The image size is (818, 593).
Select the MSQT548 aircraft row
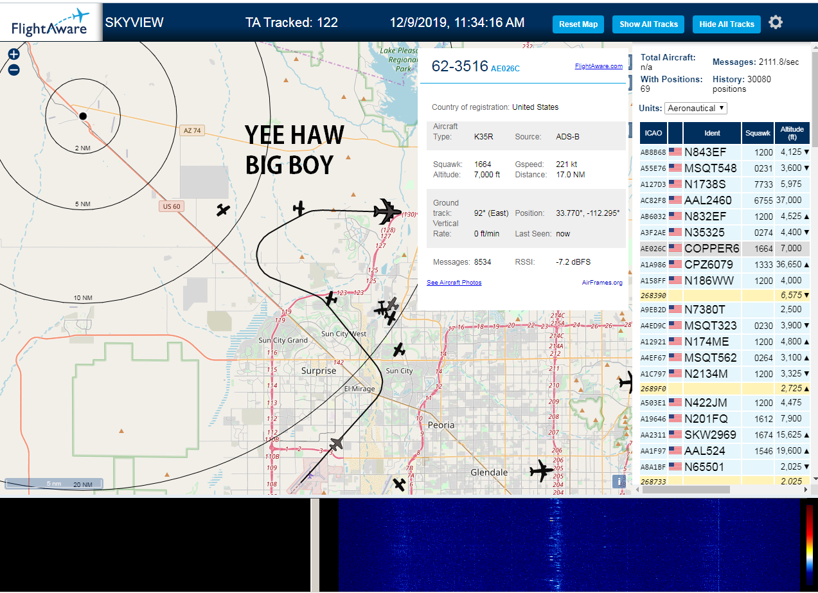tap(725, 168)
